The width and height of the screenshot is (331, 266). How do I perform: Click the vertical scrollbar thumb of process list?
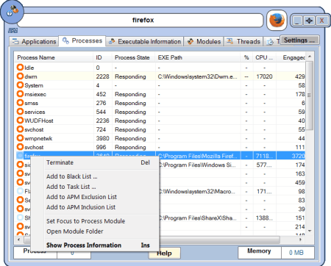tap(310, 96)
